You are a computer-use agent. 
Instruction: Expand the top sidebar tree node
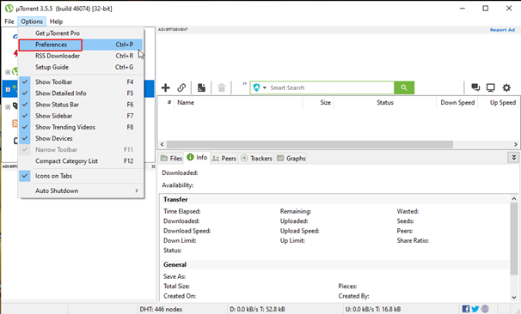pyautogui.click(x=8, y=72)
